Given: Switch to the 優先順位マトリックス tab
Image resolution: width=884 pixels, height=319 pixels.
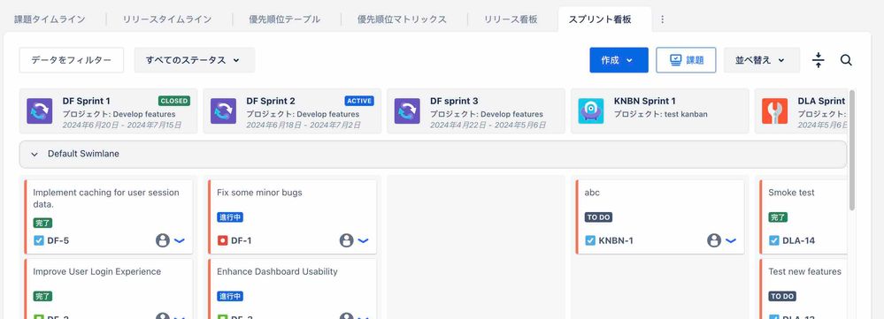Looking at the screenshot, I should pos(402,19).
